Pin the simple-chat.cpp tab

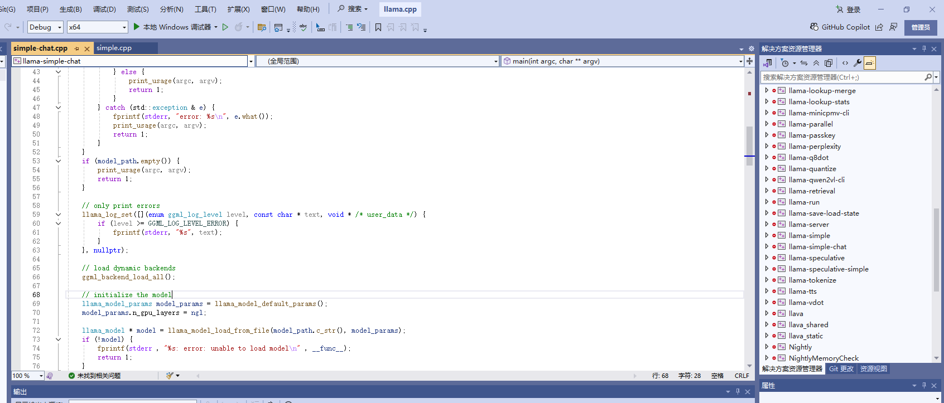pos(77,48)
